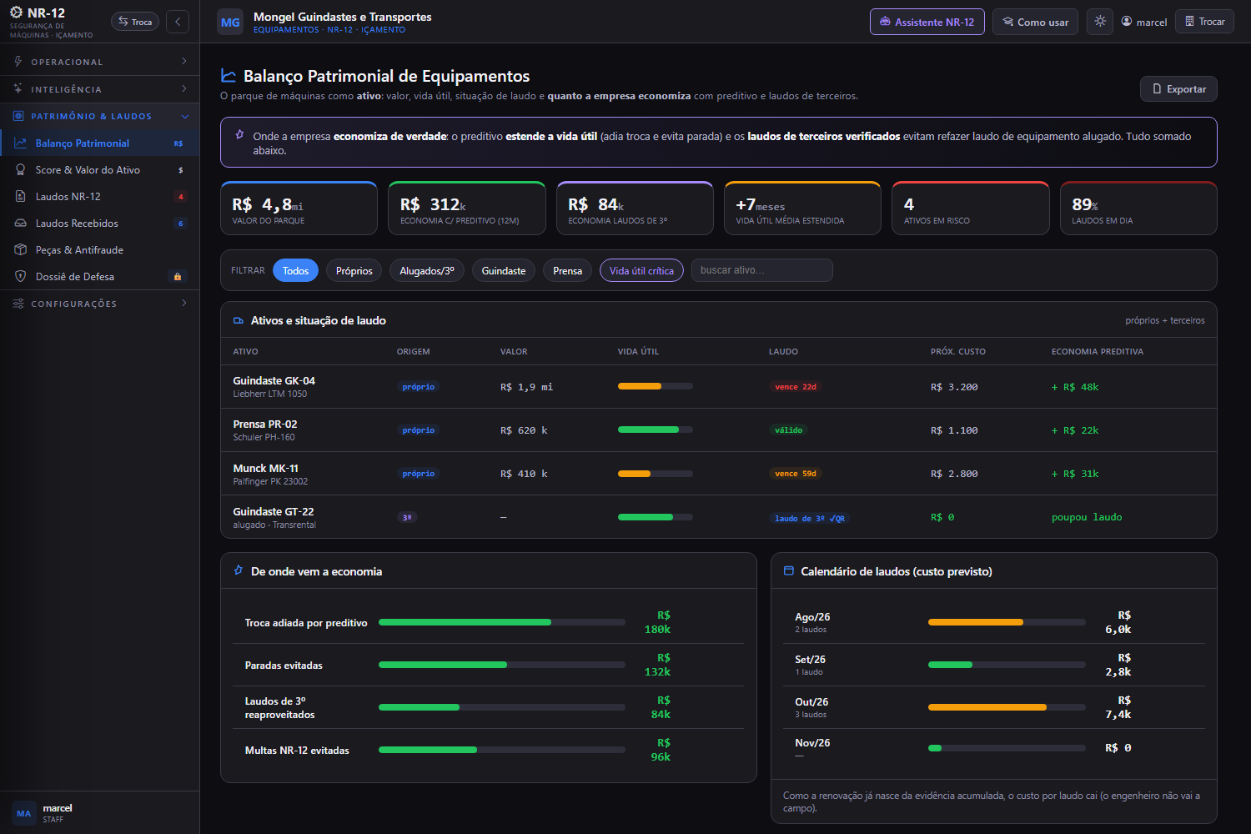Click the MG company avatar
The width and height of the screenshot is (1251, 834).
[230, 23]
